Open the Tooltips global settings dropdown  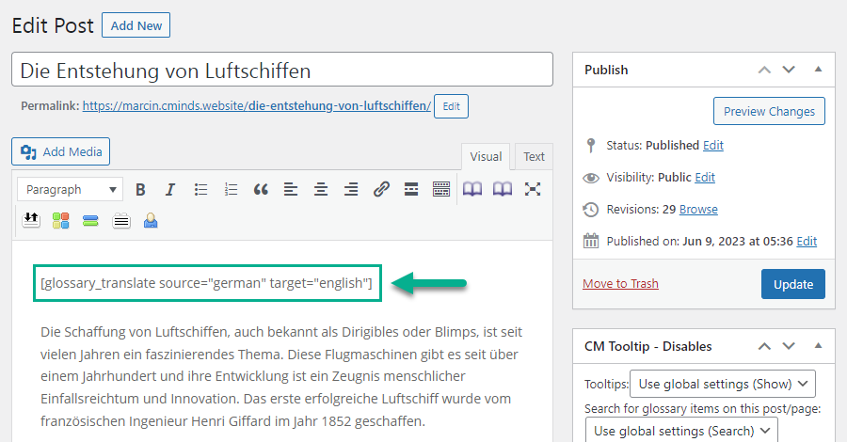click(723, 384)
